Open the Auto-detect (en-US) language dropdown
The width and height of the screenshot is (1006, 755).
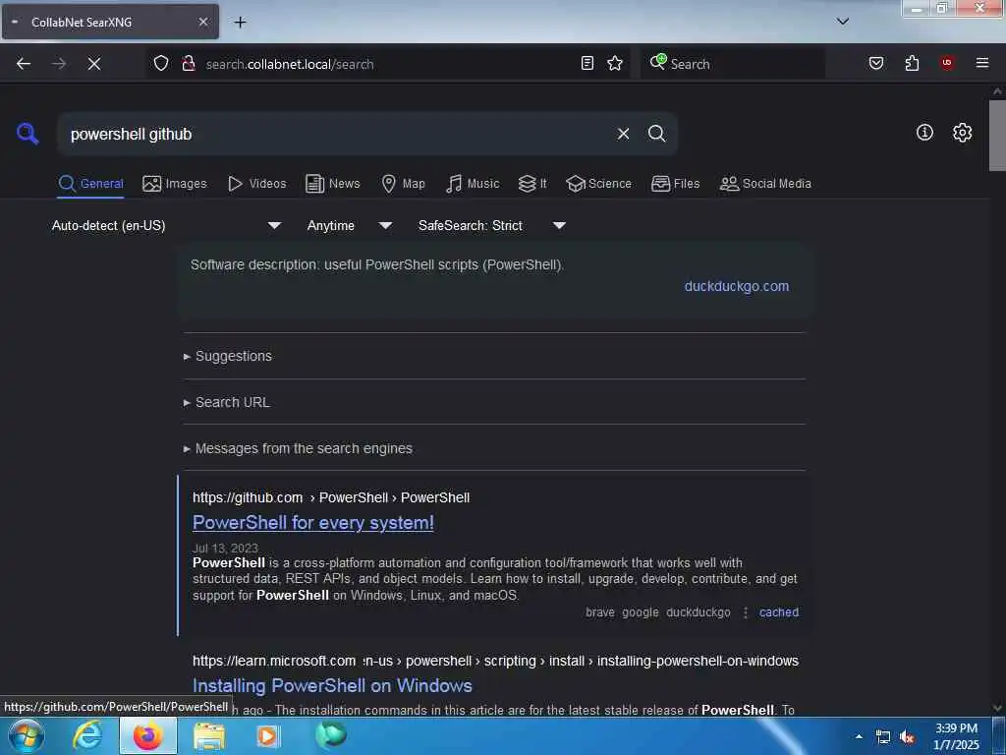tap(166, 225)
